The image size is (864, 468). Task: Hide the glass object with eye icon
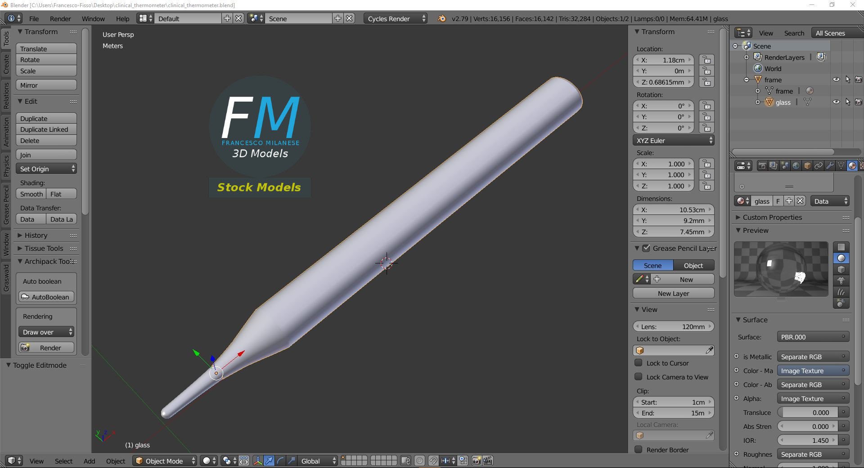[836, 102]
